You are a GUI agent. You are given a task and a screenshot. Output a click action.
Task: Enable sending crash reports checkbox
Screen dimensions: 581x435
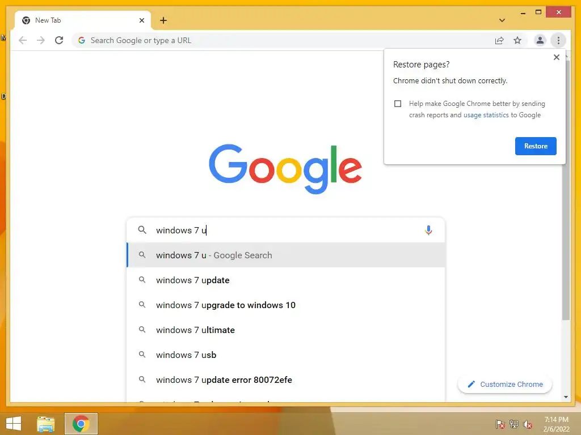click(398, 104)
